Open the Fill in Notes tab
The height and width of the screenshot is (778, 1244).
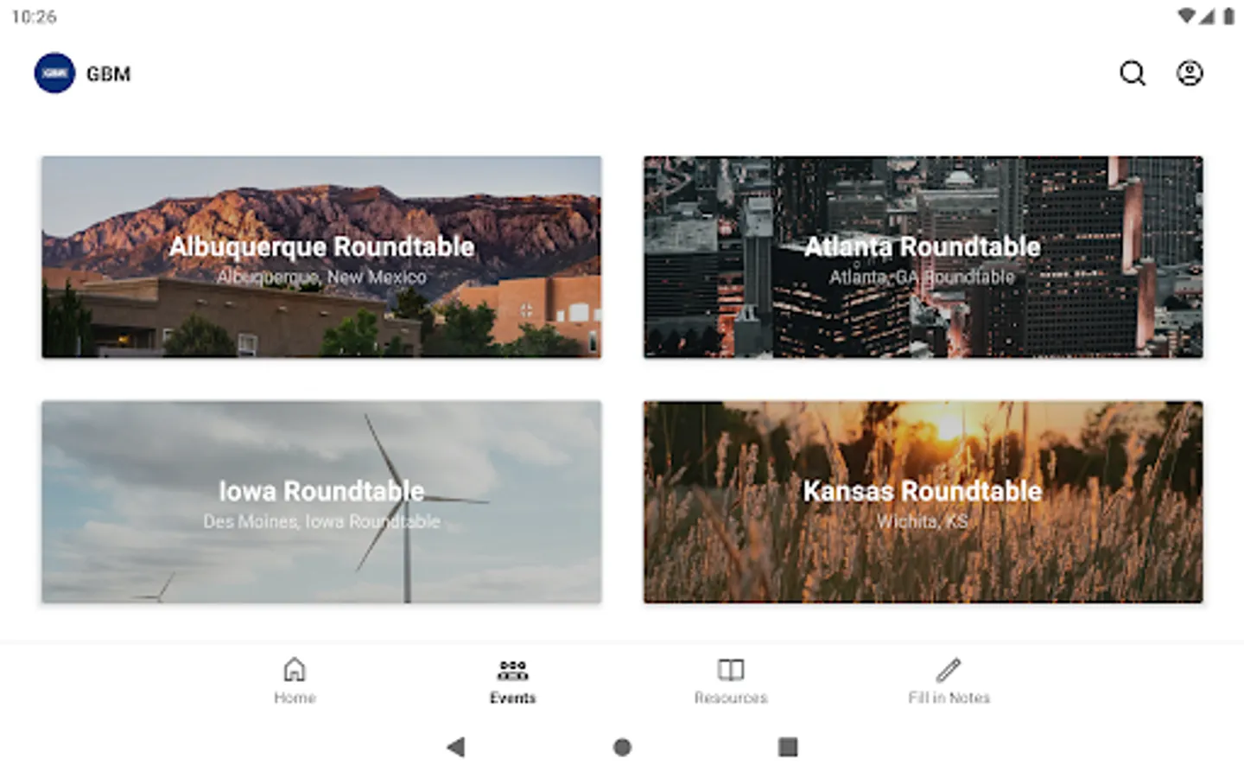[x=949, y=681]
